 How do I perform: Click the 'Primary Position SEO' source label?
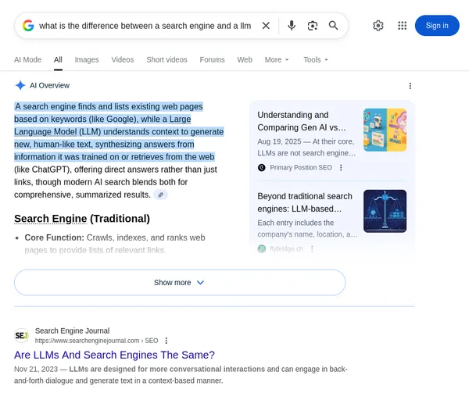click(301, 168)
